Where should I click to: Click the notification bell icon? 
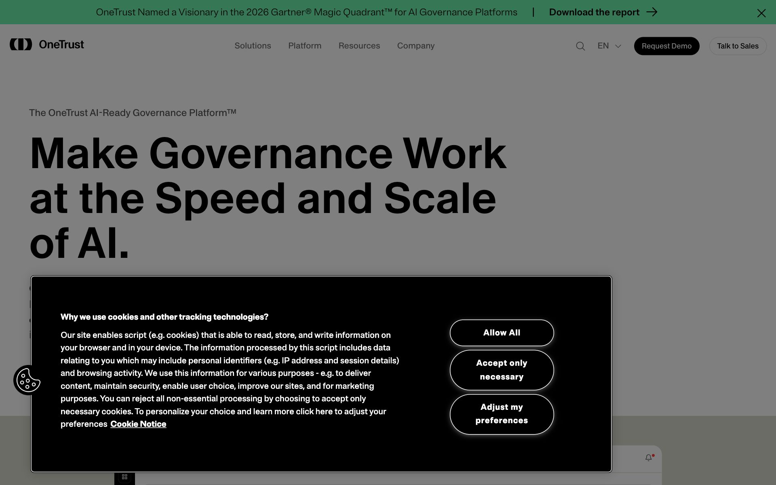[649, 458]
